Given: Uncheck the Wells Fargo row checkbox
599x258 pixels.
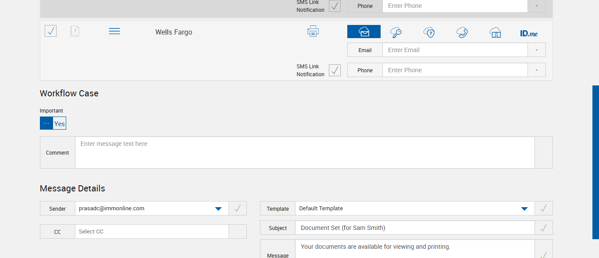Looking at the screenshot, I should 50,31.
